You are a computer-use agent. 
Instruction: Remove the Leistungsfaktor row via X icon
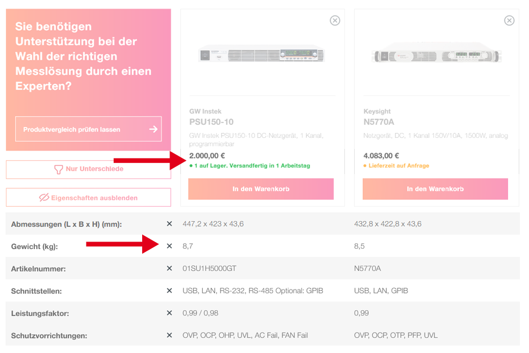pyautogui.click(x=170, y=313)
